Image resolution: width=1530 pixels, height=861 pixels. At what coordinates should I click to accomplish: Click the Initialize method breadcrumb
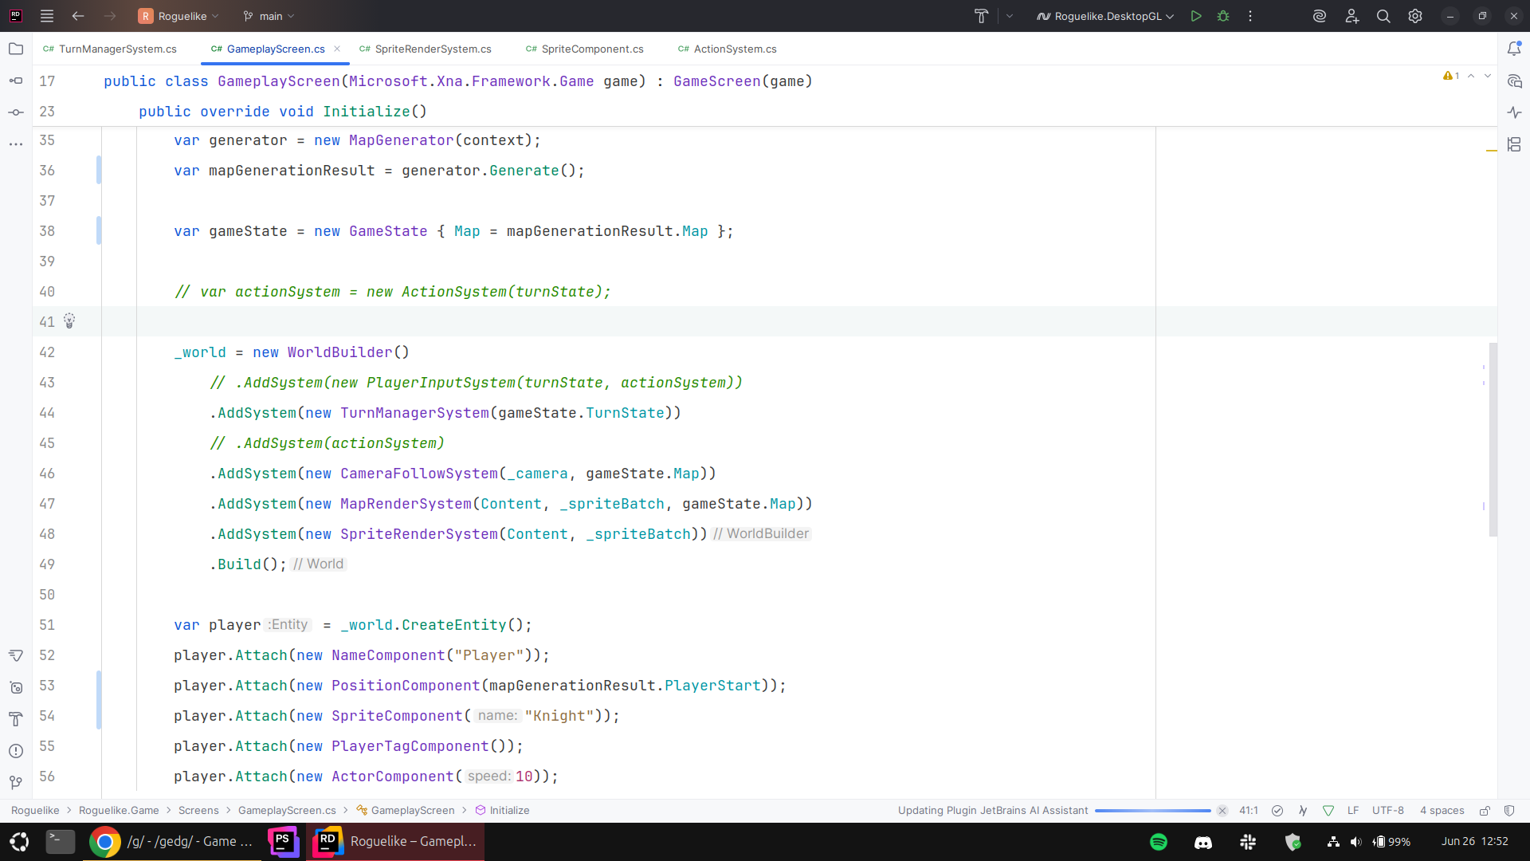[503, 811]
